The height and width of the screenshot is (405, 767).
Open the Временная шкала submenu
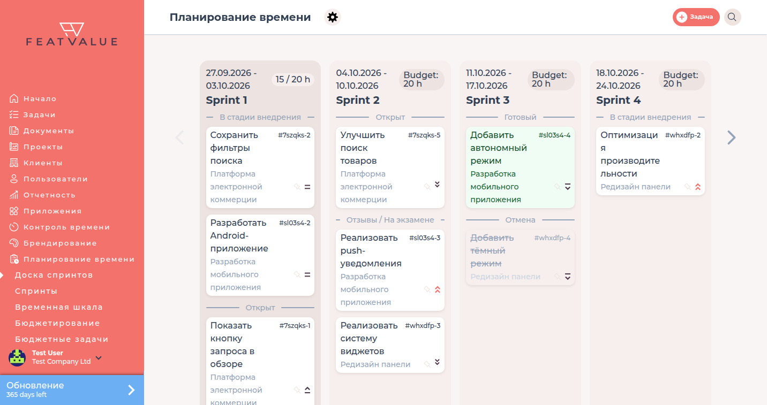[59, 307]
